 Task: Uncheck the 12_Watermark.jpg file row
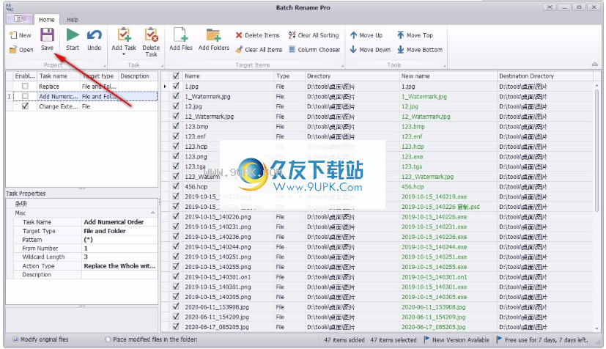click(x=176, y=116)
